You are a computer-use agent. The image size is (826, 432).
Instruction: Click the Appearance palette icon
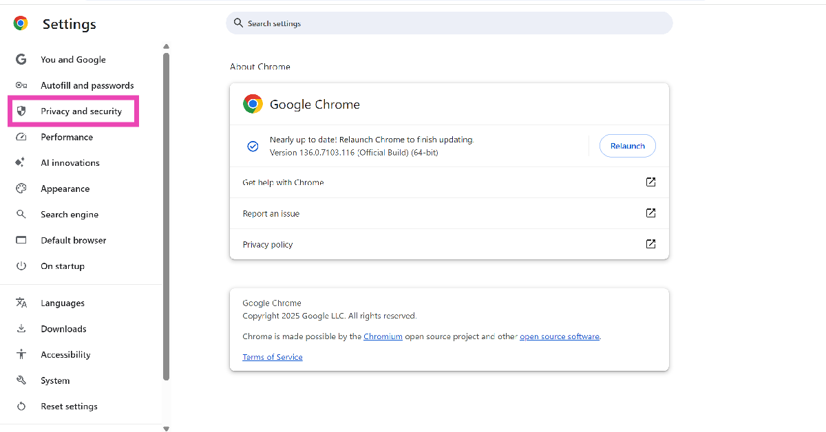click(21, 188)
